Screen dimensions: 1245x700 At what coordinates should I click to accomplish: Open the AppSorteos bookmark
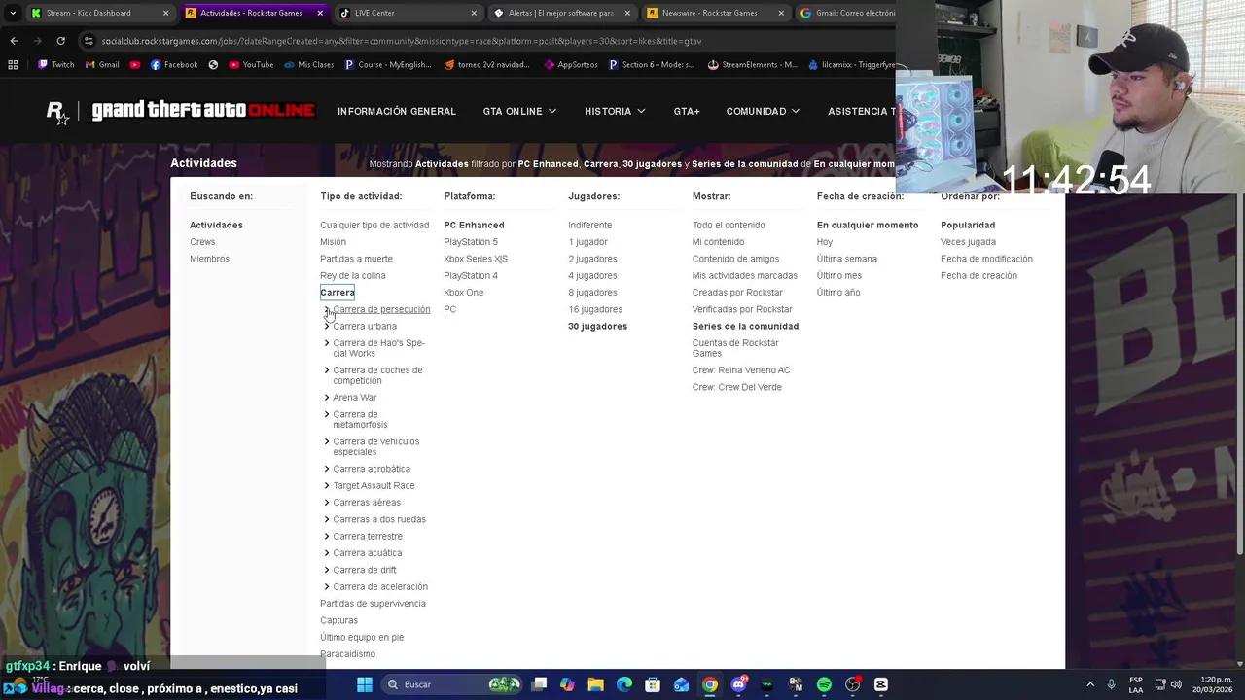click(x=571, y=65)
